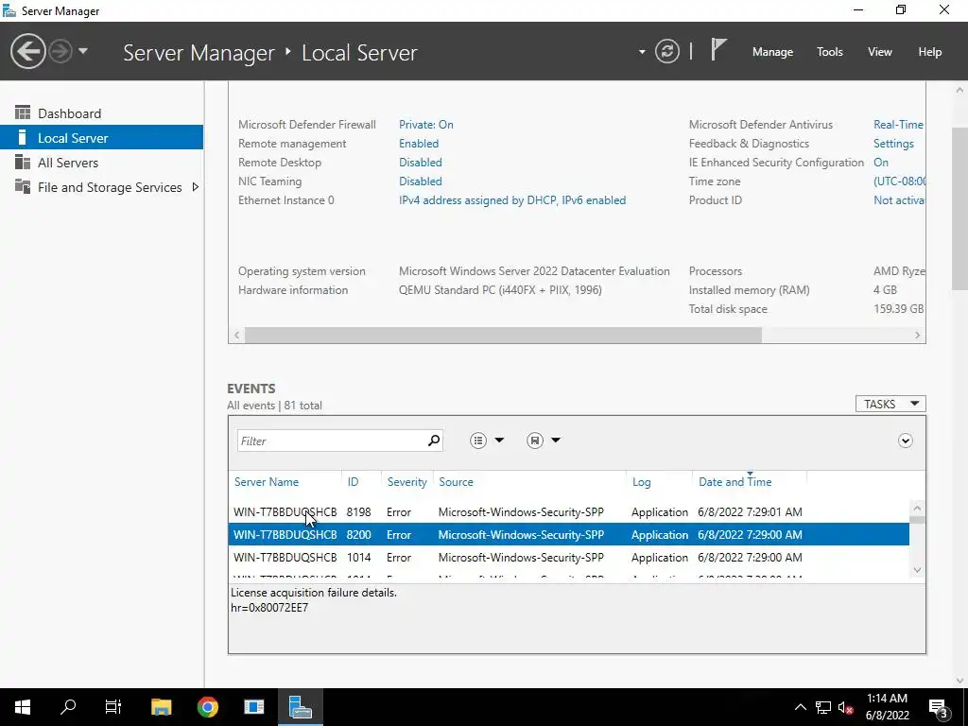The image size is (968, 726).
Task: Expand events filter with chevron button
Action: point(905,441)
